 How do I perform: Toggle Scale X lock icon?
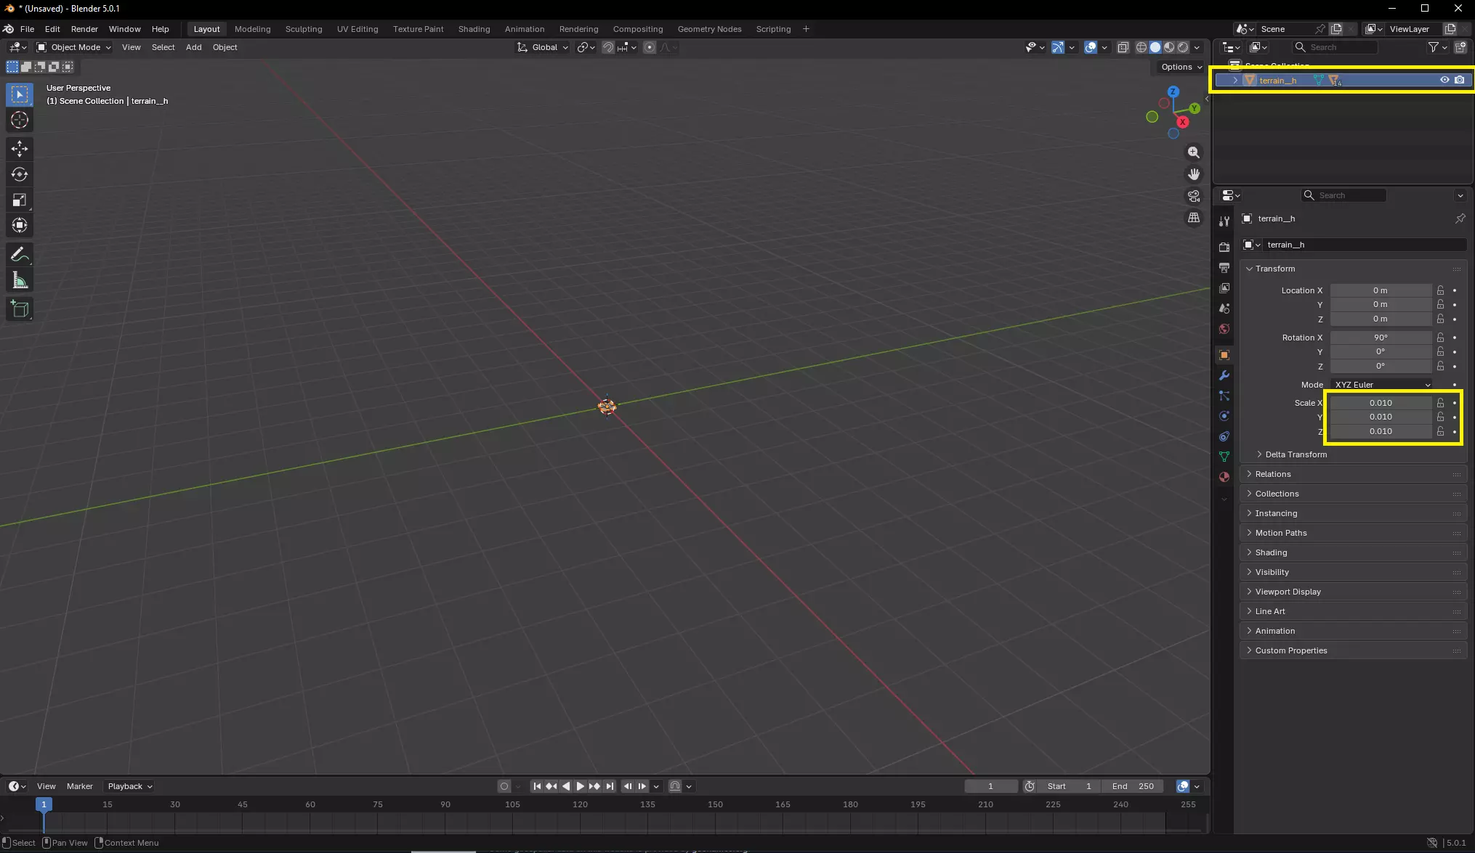pos(1440,403)
